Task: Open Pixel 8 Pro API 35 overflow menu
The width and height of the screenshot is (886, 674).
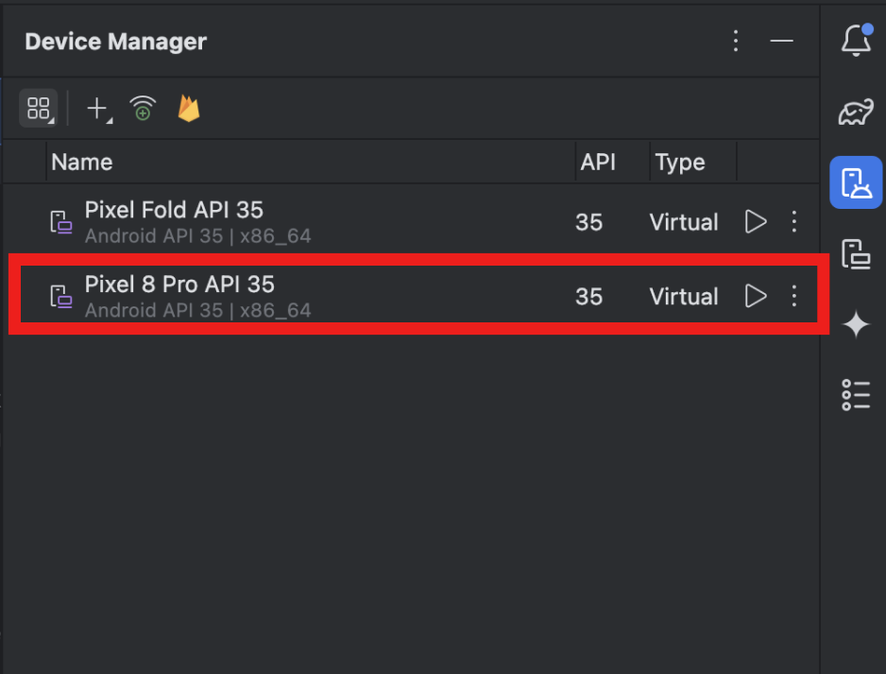Action: click(793, 296)
